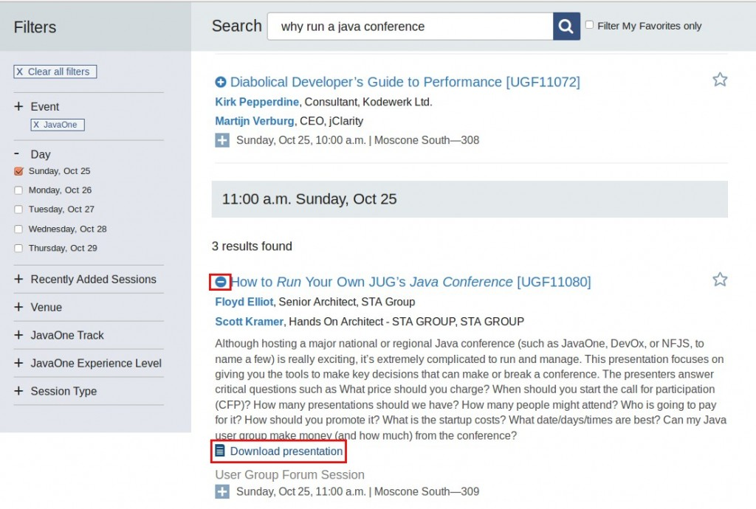Viewport: 756px width, 509px height.
Task: Open speaker Floyd Elliot's profile
Action: pos(244,302)
